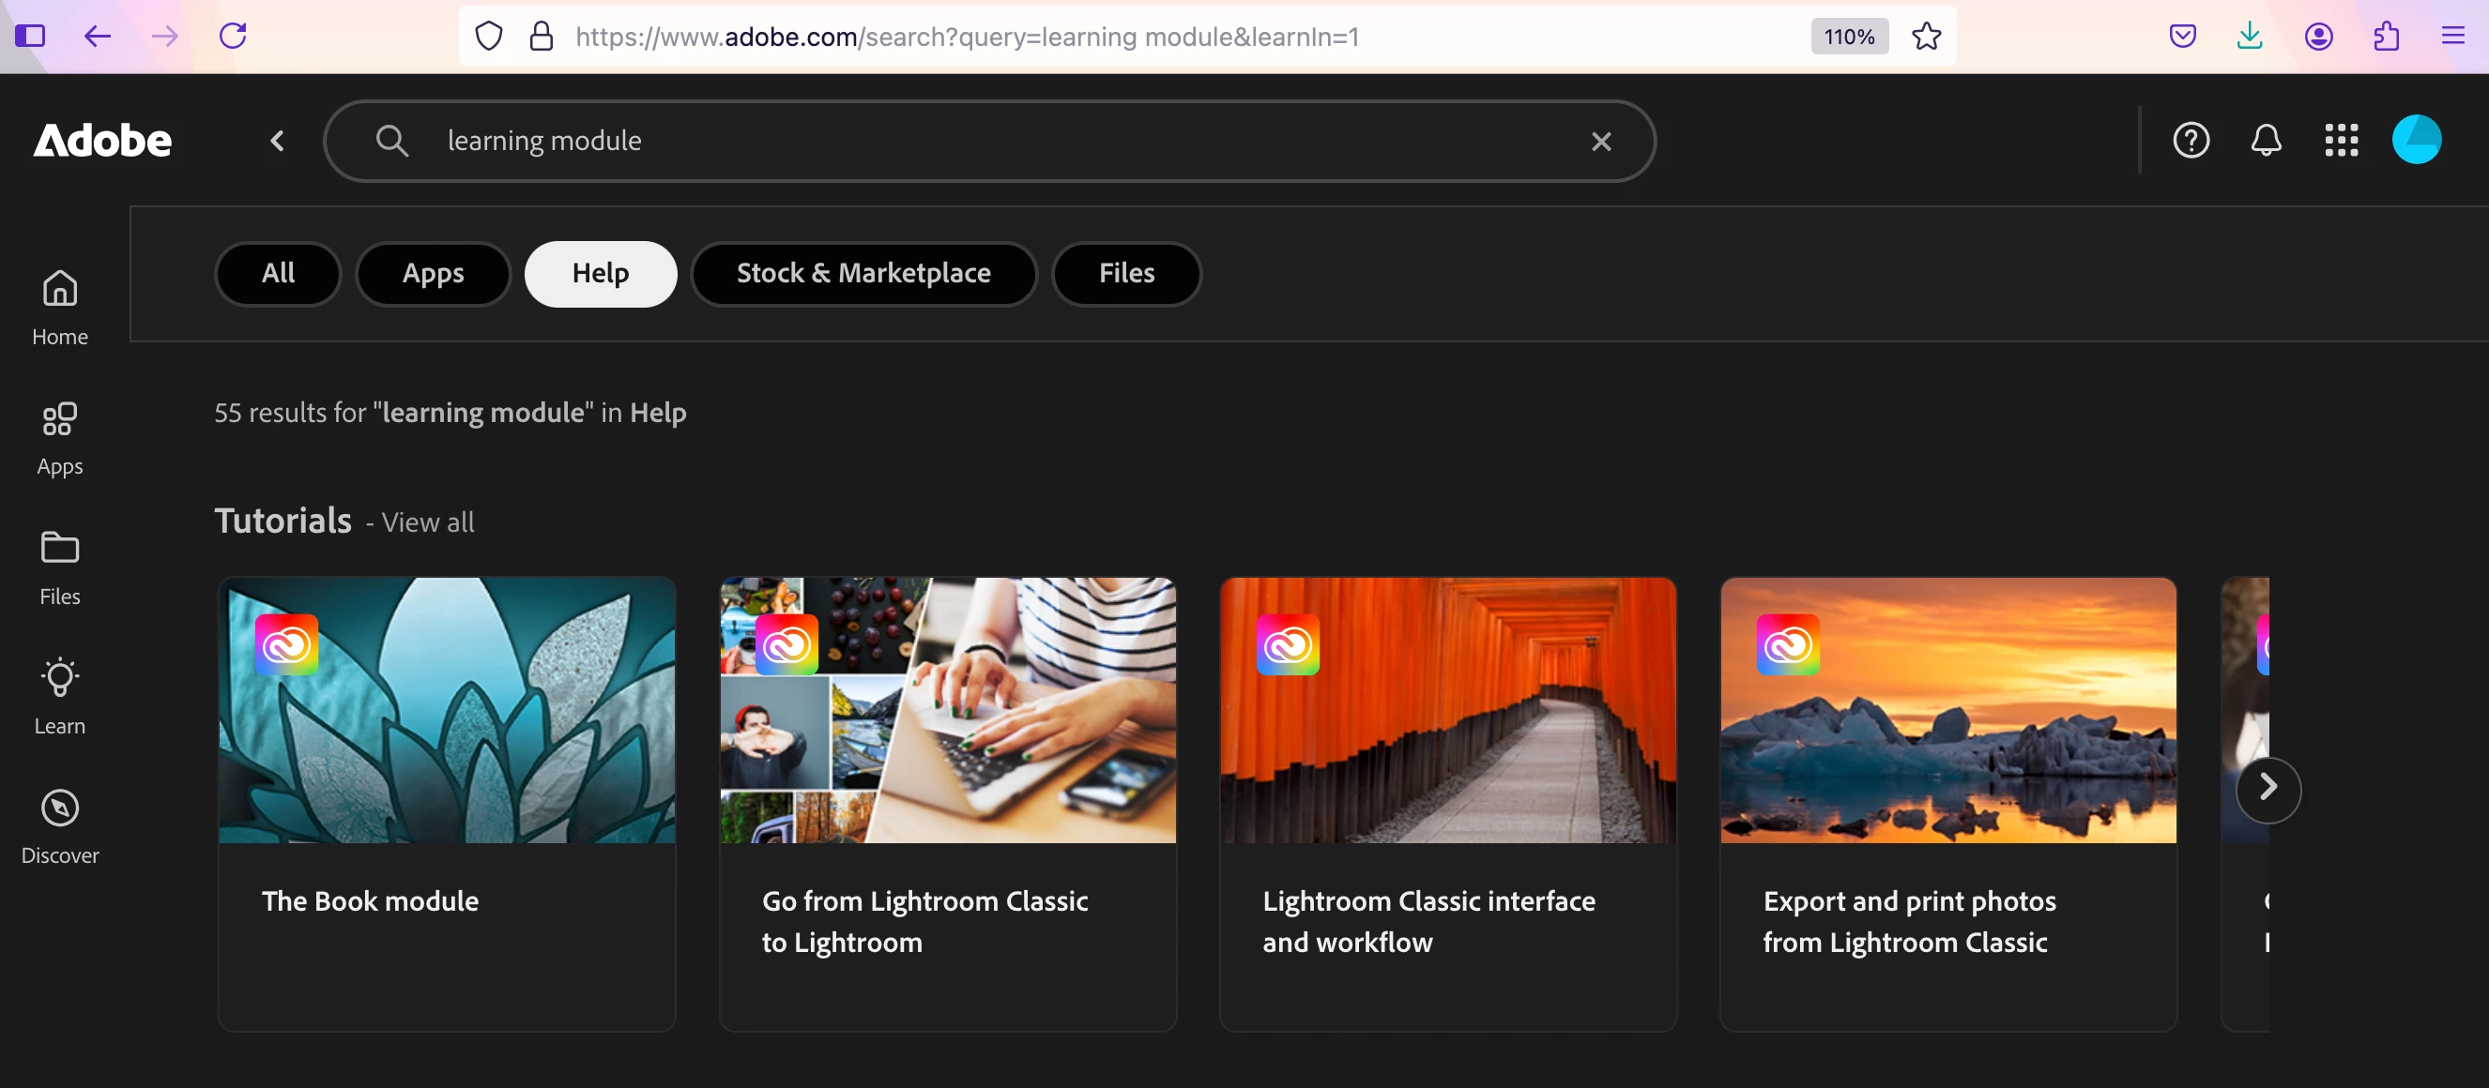Open the Firefox hamburger menu
Screen dimensions: 2489x1088
pos(2452,37)
